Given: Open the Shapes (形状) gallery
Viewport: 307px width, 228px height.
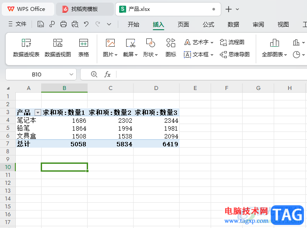Looking at the screenshot, I should tap(150, 48).
